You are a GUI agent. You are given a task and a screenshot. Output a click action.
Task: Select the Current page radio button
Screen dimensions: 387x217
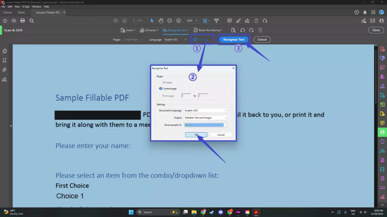pyautogui.click(x=160, y=89)
